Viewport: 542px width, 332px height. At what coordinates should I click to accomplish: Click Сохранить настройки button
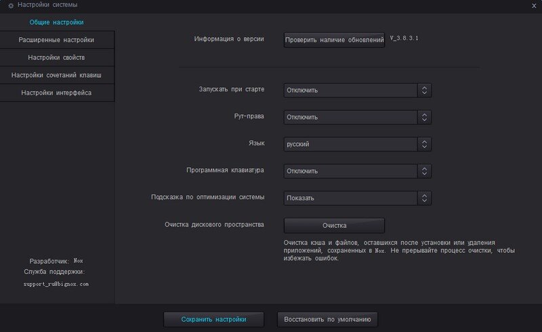[213, 320]
